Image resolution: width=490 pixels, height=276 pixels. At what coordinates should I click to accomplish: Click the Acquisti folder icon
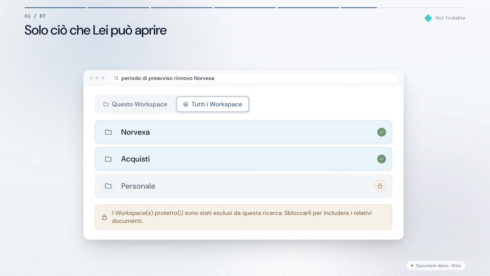pyautogui.click(x=108, y=159)
